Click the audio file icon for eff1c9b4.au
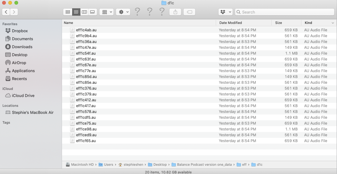 pyautogui.click(x=72, y=36)
